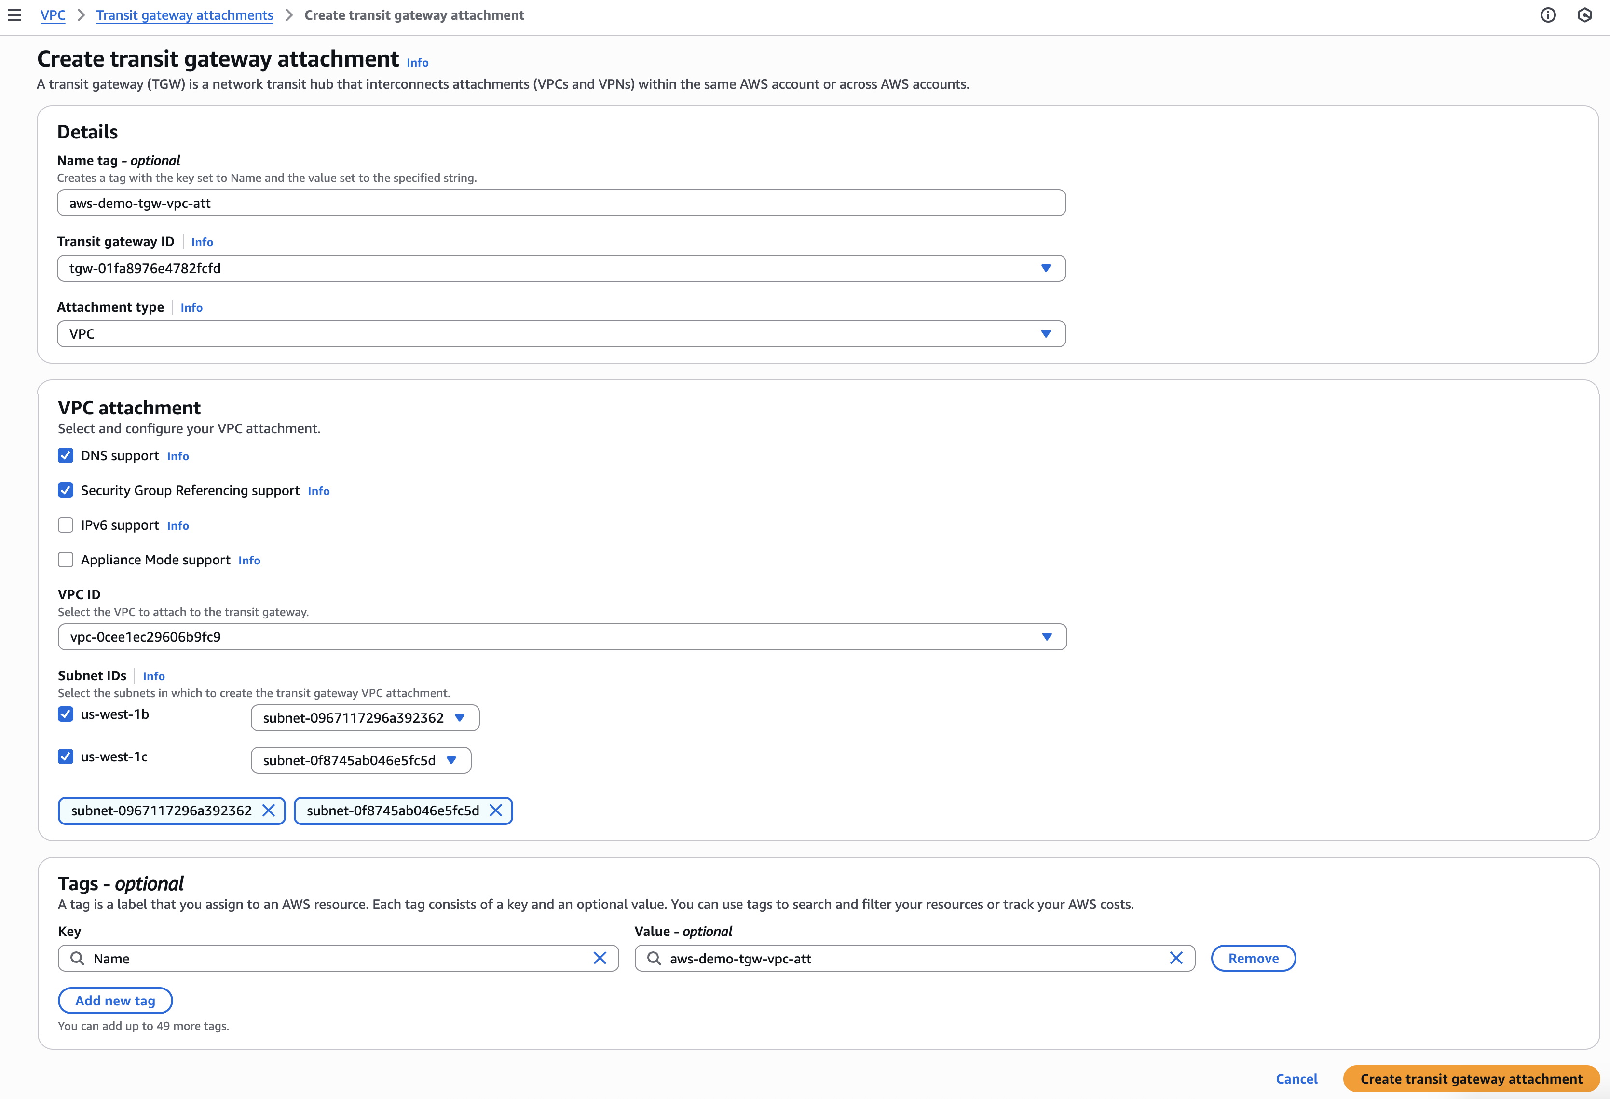
Task: Click the 'You can add up to 49 more tags.' text
Action: 143,1026
